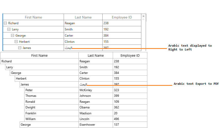This screenshot has height=128, width=220.
Task: Click employee ID 20
Action: tap(130, 113)
